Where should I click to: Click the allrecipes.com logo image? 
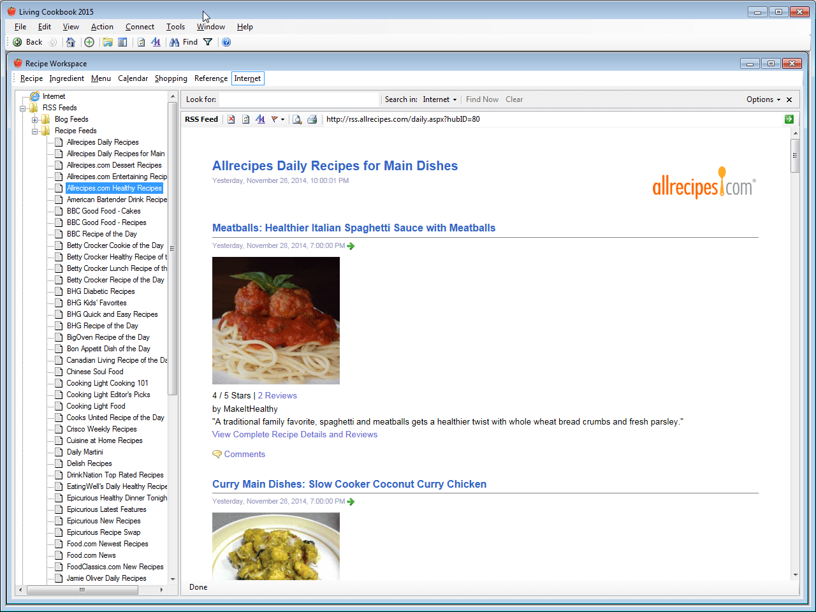tap(704, 184)
